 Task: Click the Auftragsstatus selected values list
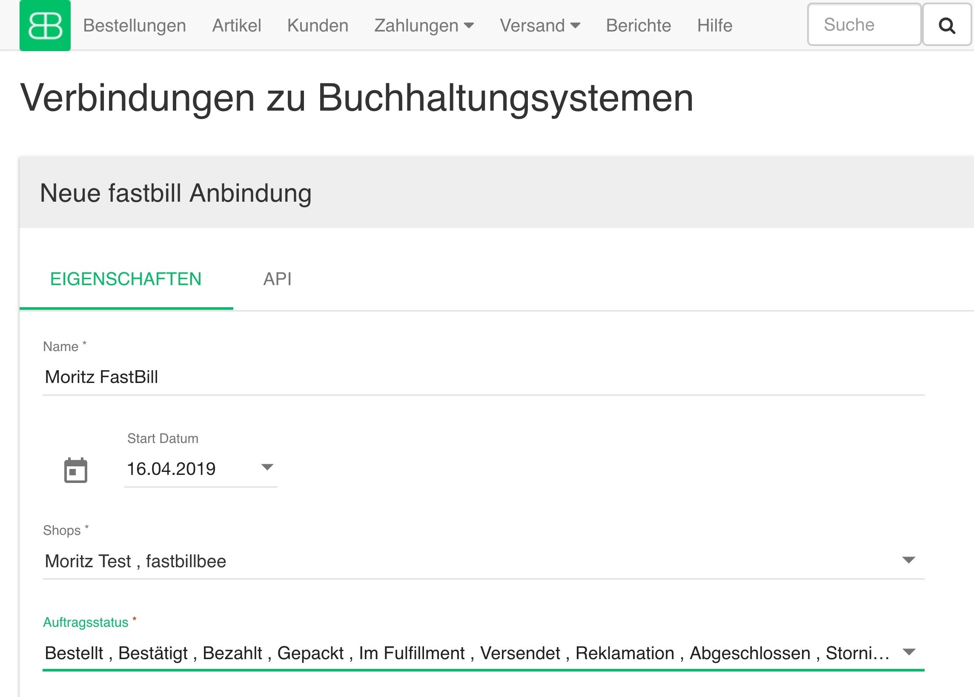pos(467,653)
